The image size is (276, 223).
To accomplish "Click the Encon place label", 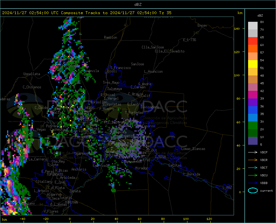I will (202, 25).
